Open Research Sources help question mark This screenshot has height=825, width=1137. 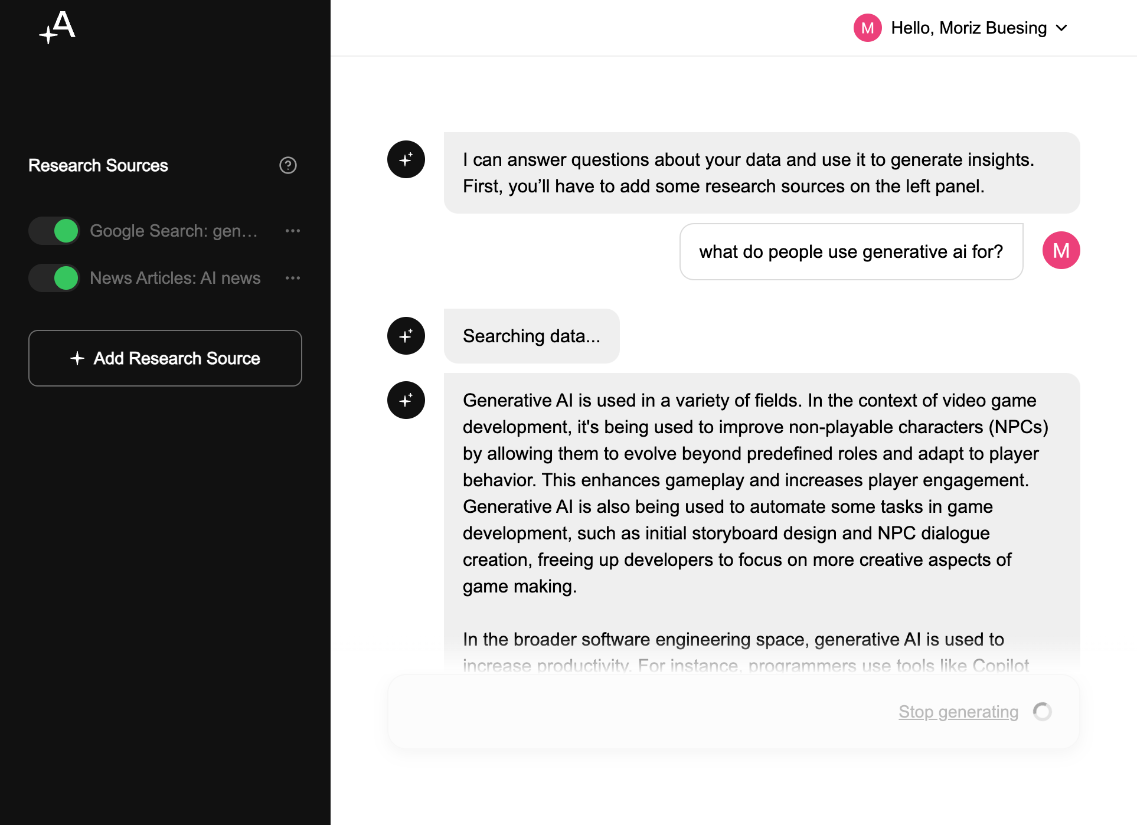pos(288,165)
